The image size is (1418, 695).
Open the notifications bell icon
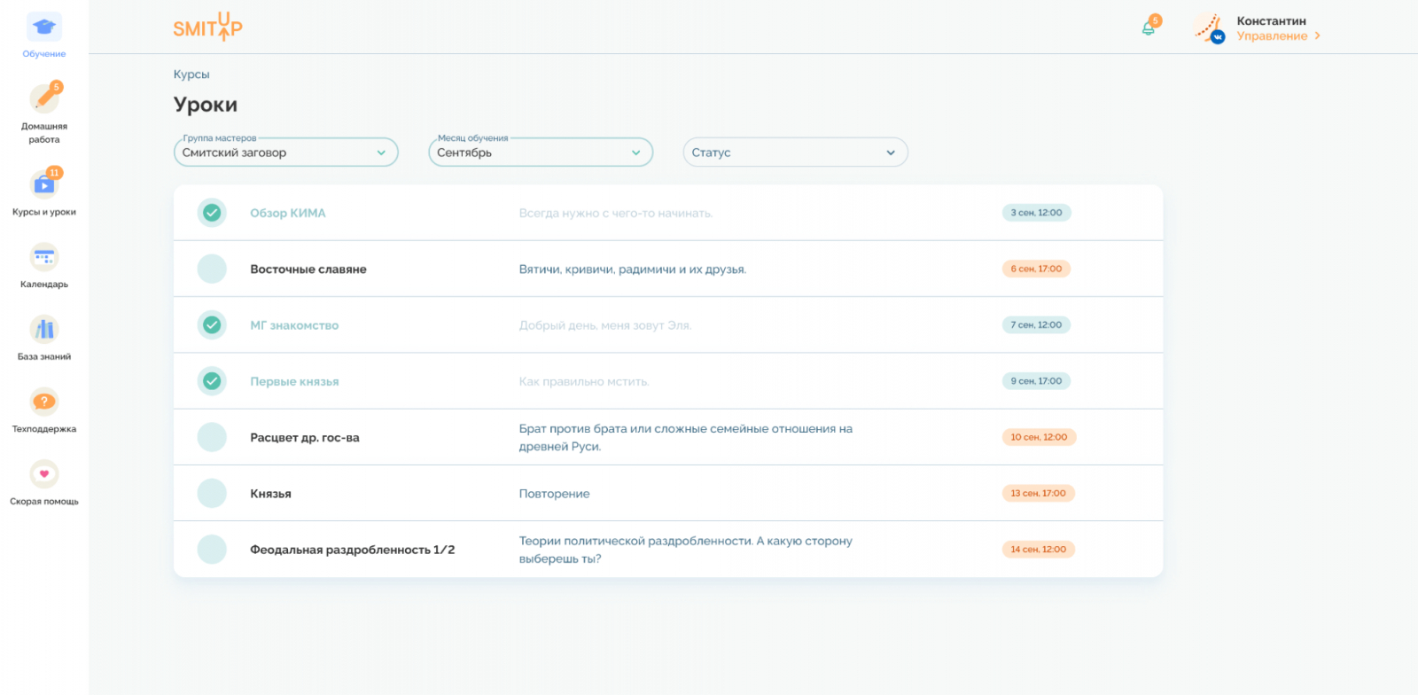click(1149, 28)
